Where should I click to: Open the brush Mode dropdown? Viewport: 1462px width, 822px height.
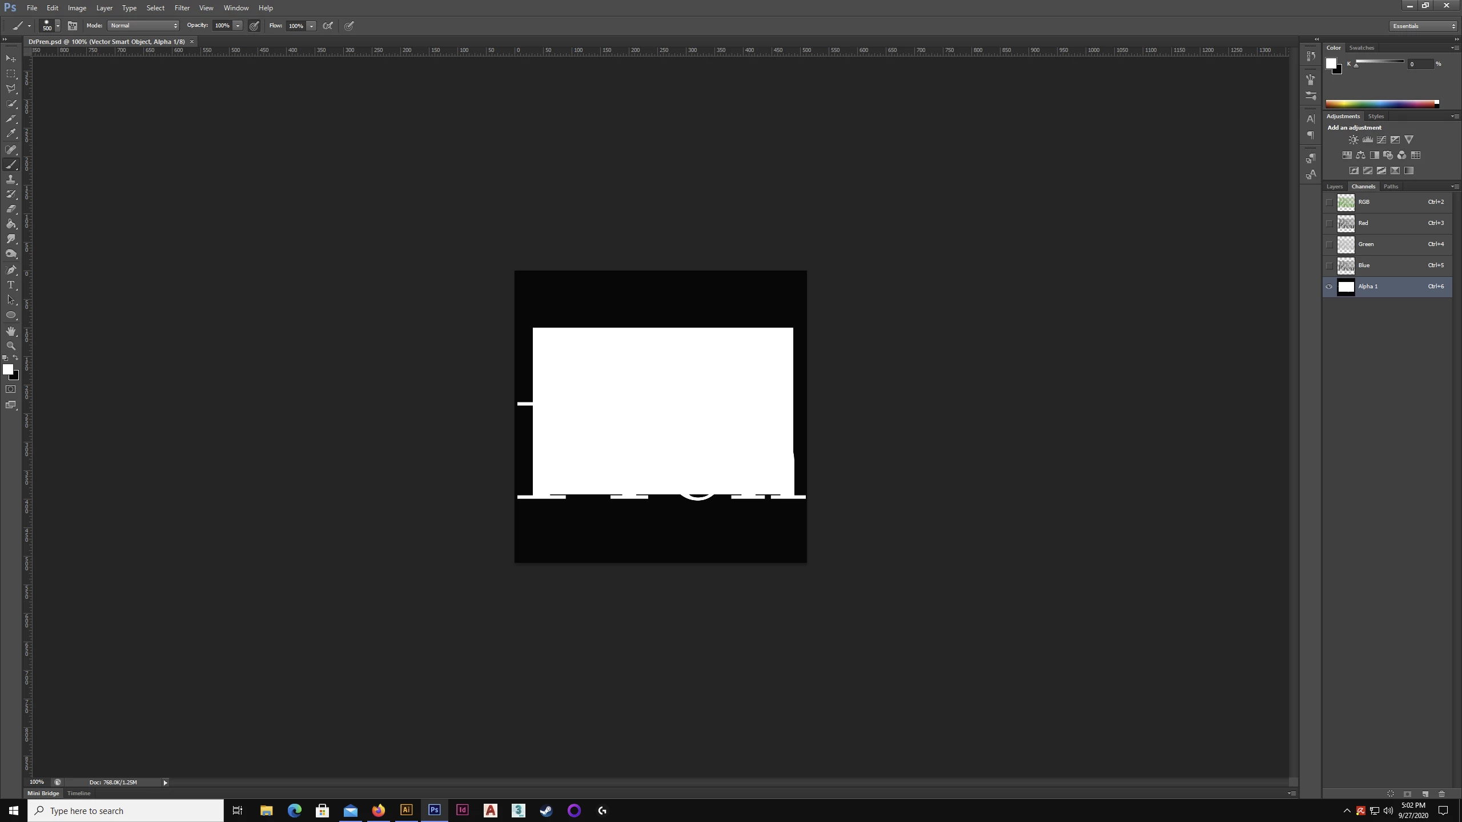pyautogui.click(x=143, y=26)
